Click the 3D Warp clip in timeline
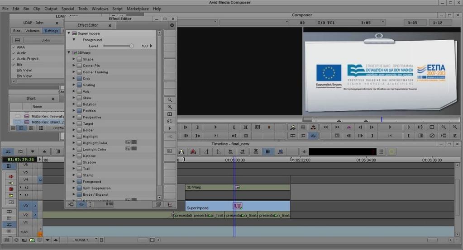This screenshot has height=250, width=463. 238,188
